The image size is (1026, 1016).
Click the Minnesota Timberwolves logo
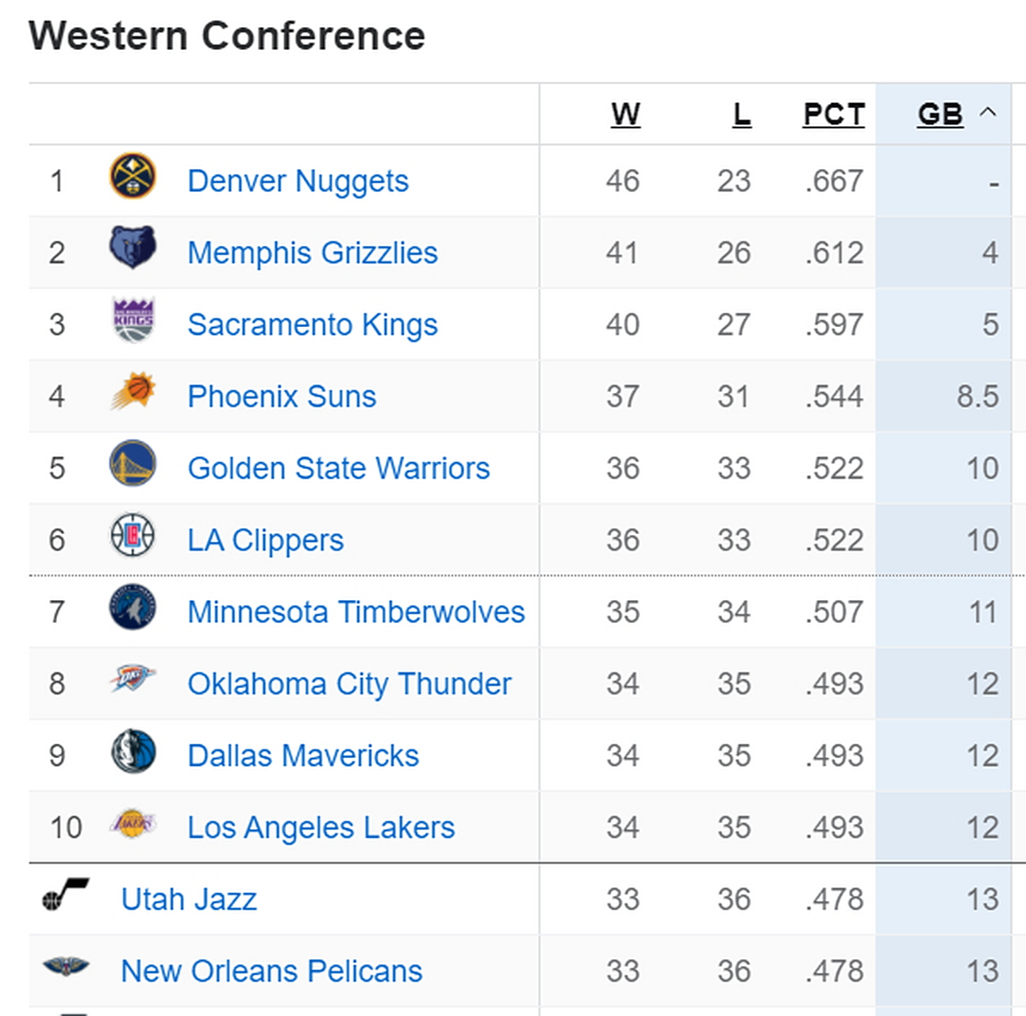(133, 607)
